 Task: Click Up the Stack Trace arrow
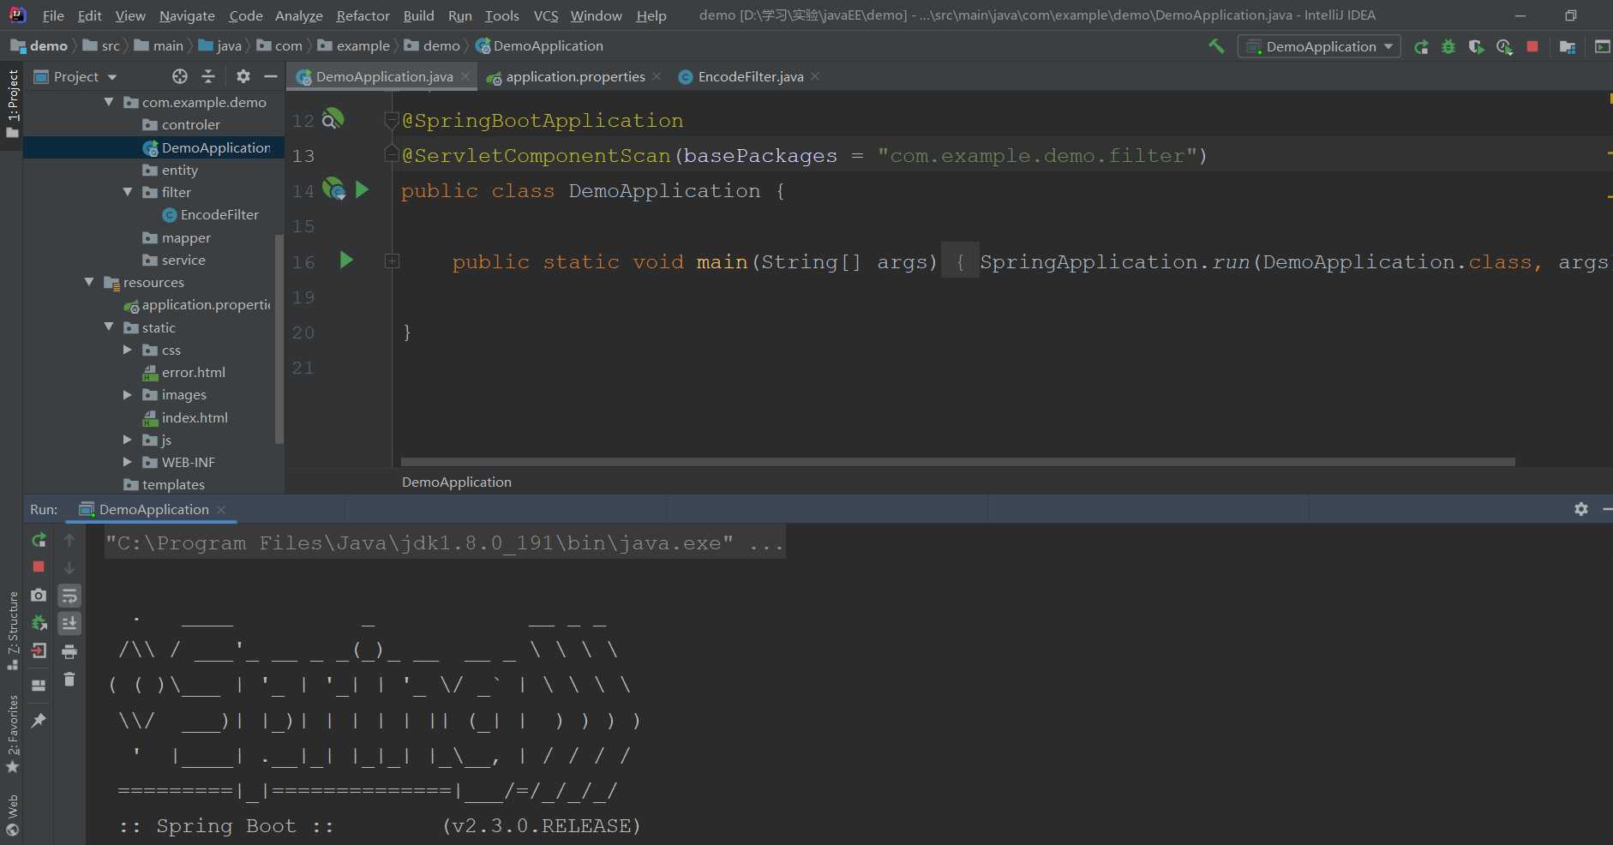click(69, 540)
